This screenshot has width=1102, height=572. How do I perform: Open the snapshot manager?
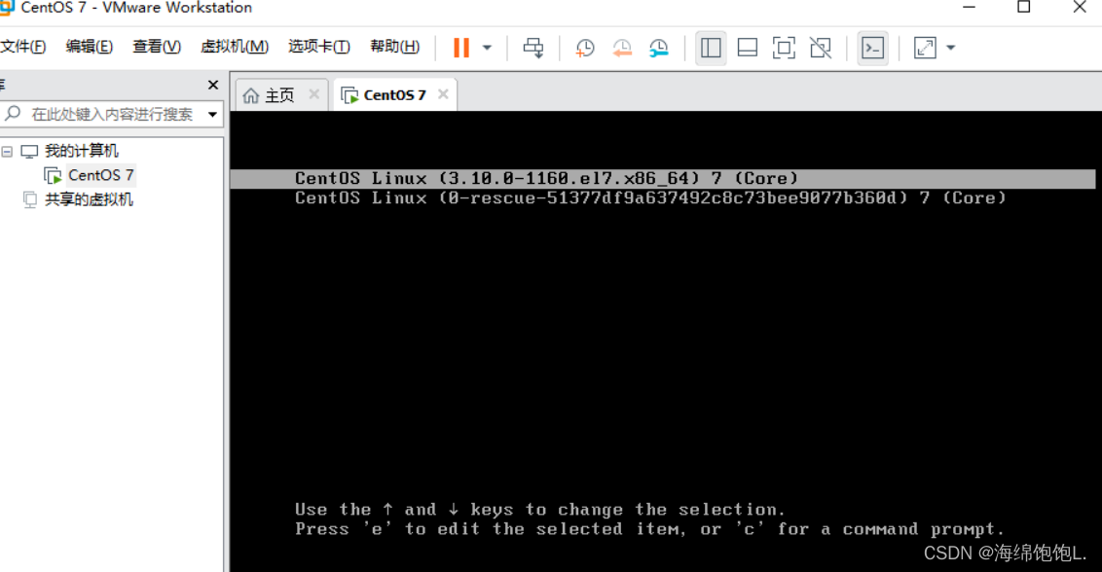[x=658, y=48]
